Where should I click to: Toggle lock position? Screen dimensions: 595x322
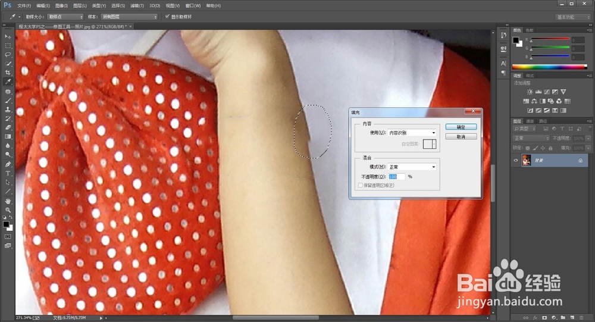coord(543,148)
